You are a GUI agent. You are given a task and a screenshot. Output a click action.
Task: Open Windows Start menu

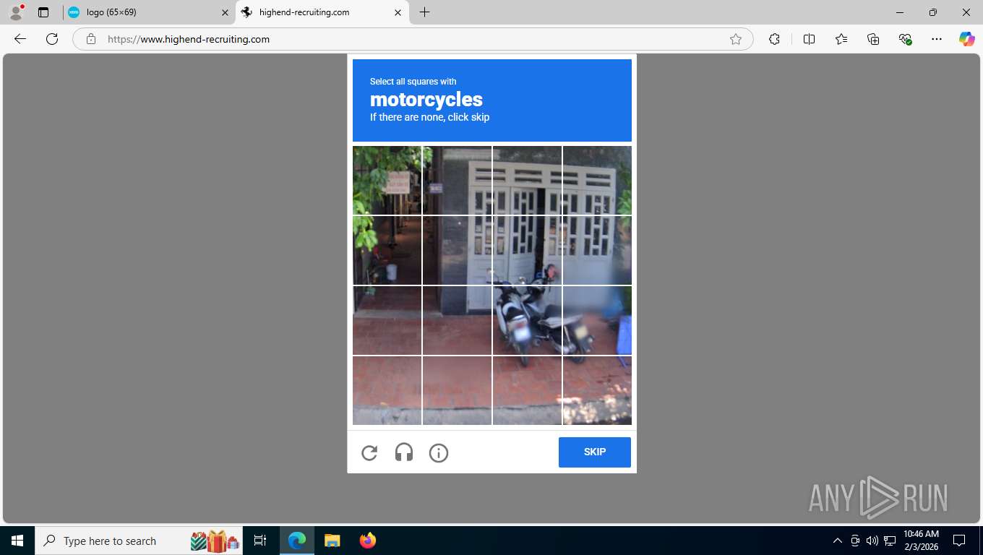coord(17,541)
